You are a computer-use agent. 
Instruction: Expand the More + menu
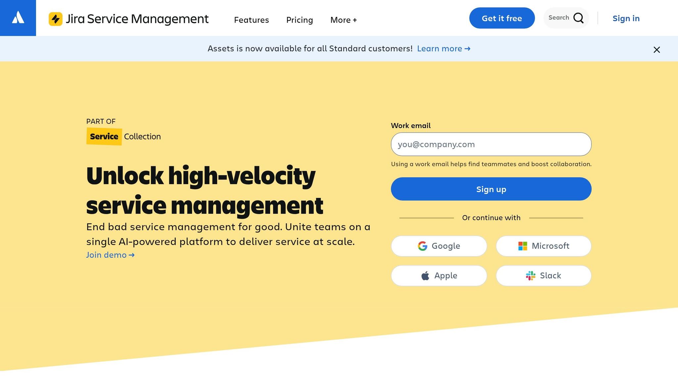(344, 20)
